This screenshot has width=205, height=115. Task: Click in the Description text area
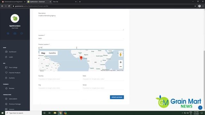[81, 22]
